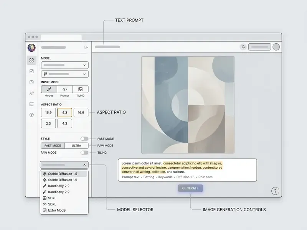307x230 pixels.
Task: Select second Stable Diffusion 1.5 option
Action: click(x=64, y=180)
